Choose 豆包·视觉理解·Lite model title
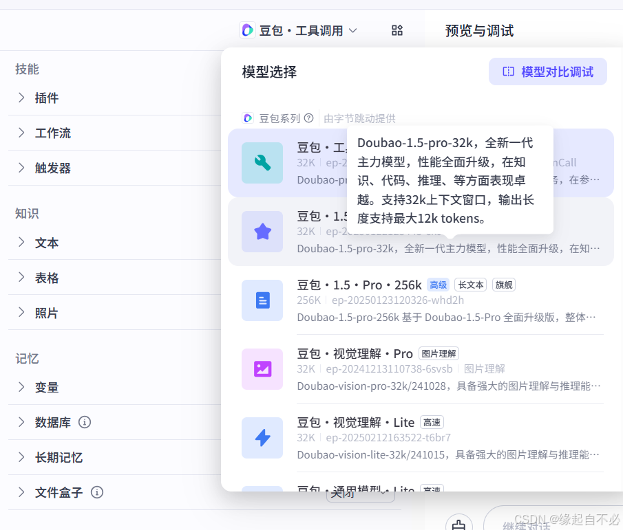623x530 pixels. tap(356, 423)
